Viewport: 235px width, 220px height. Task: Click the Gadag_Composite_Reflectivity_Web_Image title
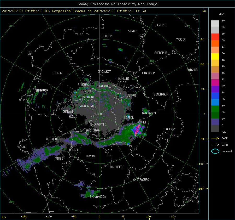(117, 4)
